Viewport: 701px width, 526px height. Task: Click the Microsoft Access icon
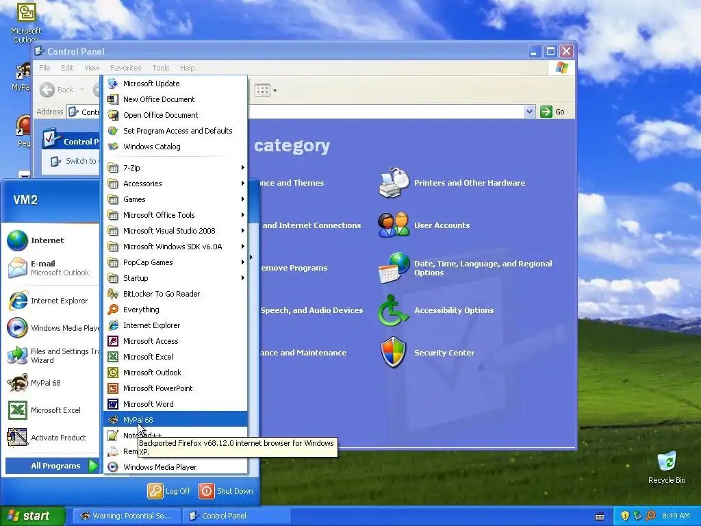(113, 341)
